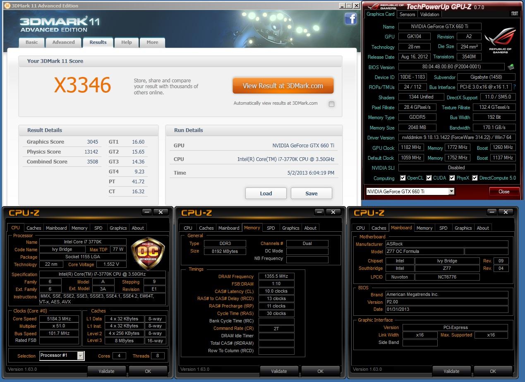This screenshot has width=525, height=382.
Task: Toggle the PhysX checkbox in GPU-Z
Action: [452, 178]
